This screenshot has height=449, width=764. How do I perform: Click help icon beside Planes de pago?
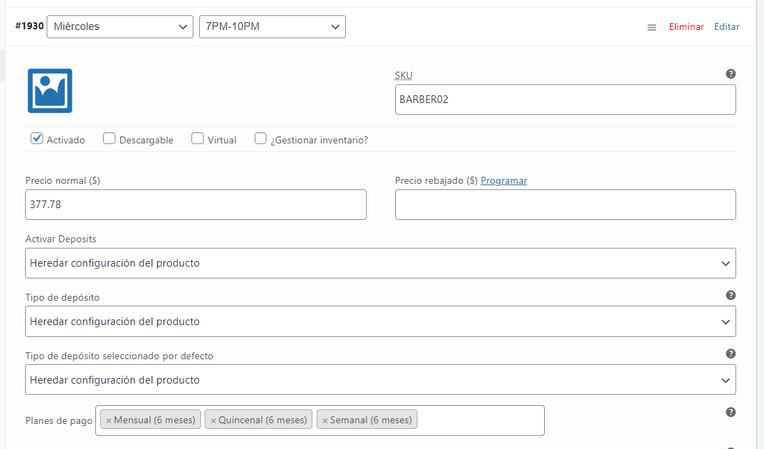[x=731, y=412]
